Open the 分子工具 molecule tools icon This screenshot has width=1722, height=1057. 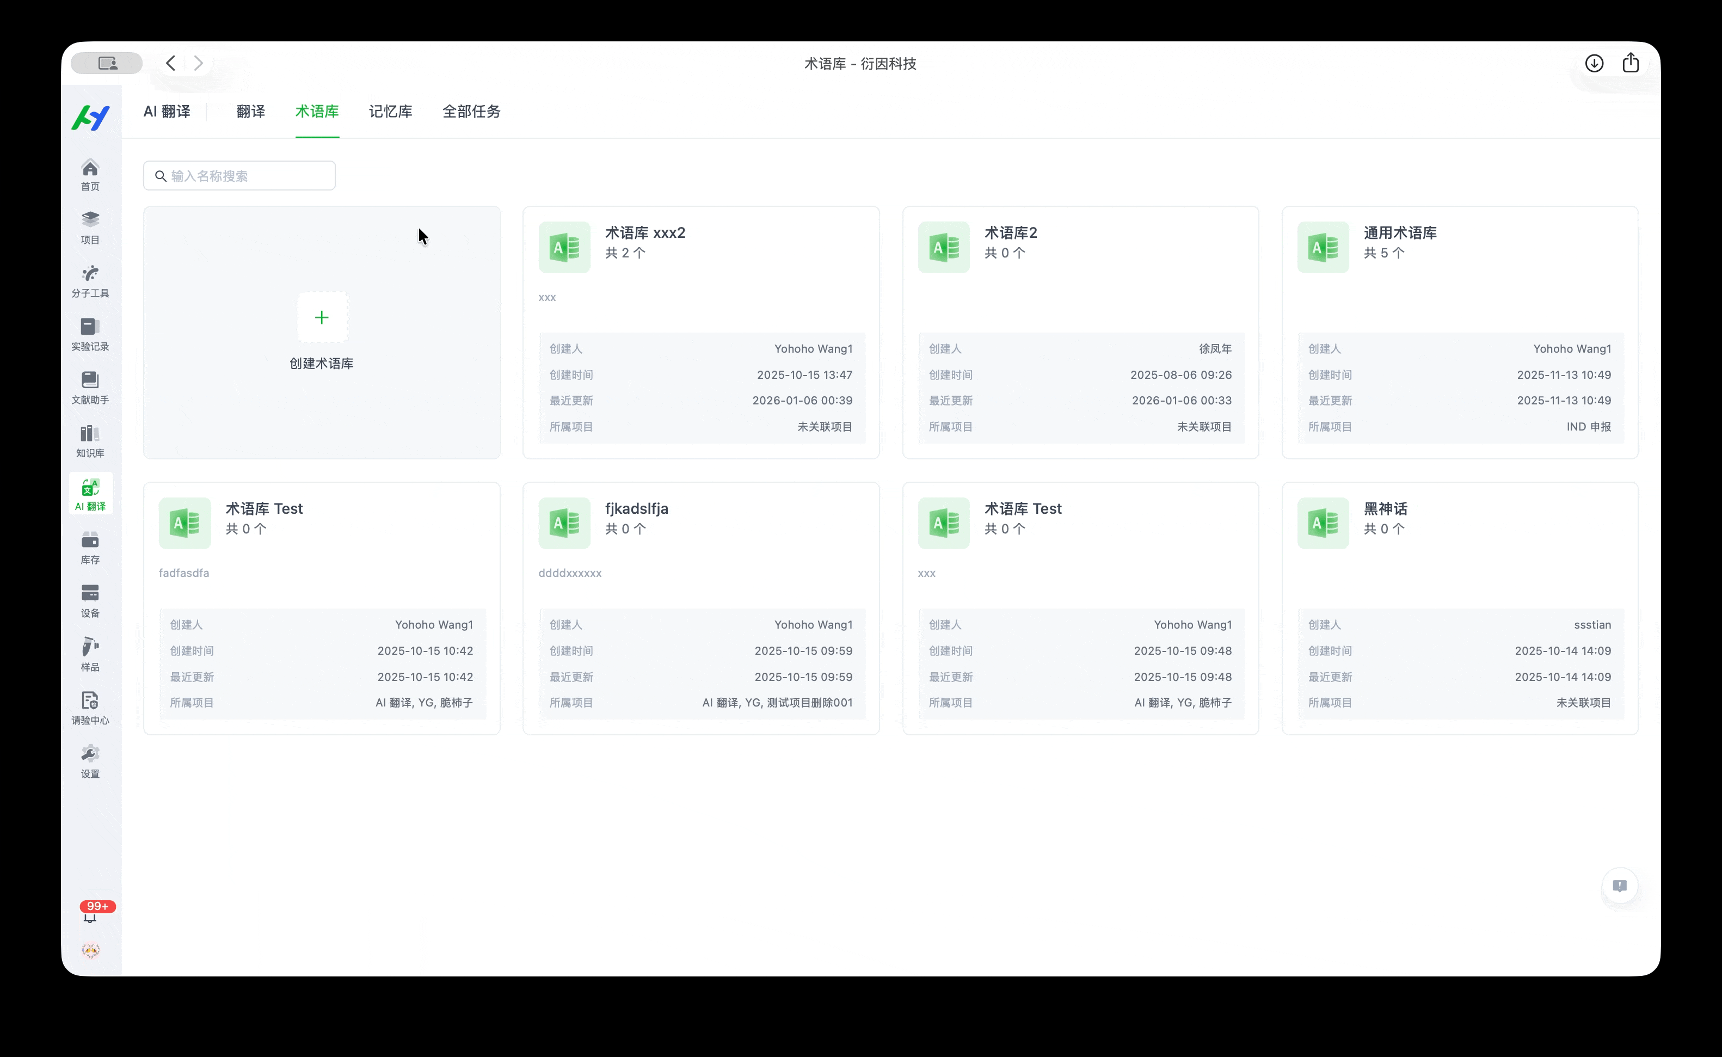click(90, 281)
